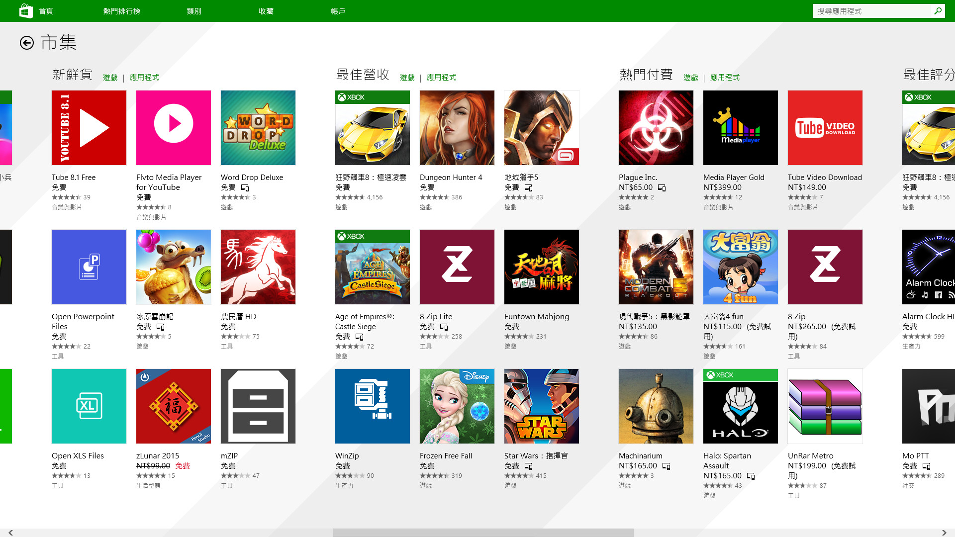This screenshot has width=955, height=537.
Task: Click the Machinarium title text
Action: pyautogui.click(x=640, y=456)
